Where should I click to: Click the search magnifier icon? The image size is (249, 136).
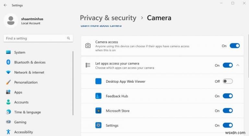pos(68,38)
